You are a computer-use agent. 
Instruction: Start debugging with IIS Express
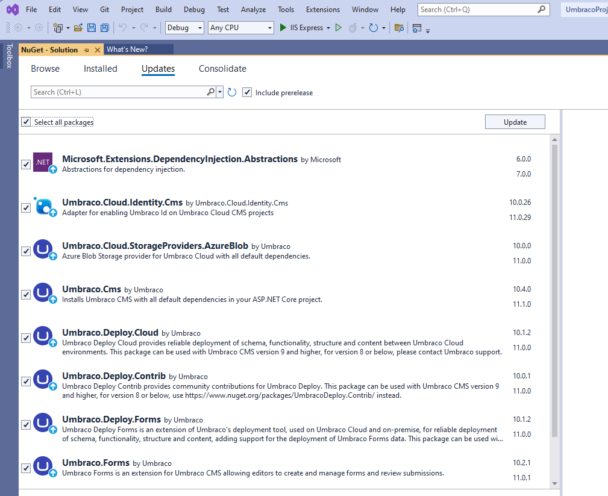[x=301, y=28]
